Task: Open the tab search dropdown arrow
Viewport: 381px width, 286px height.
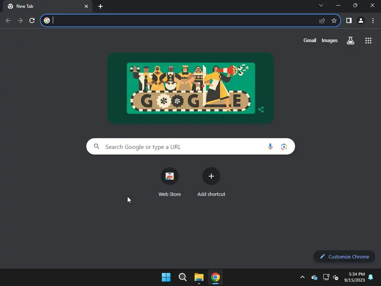Action: 321,5
